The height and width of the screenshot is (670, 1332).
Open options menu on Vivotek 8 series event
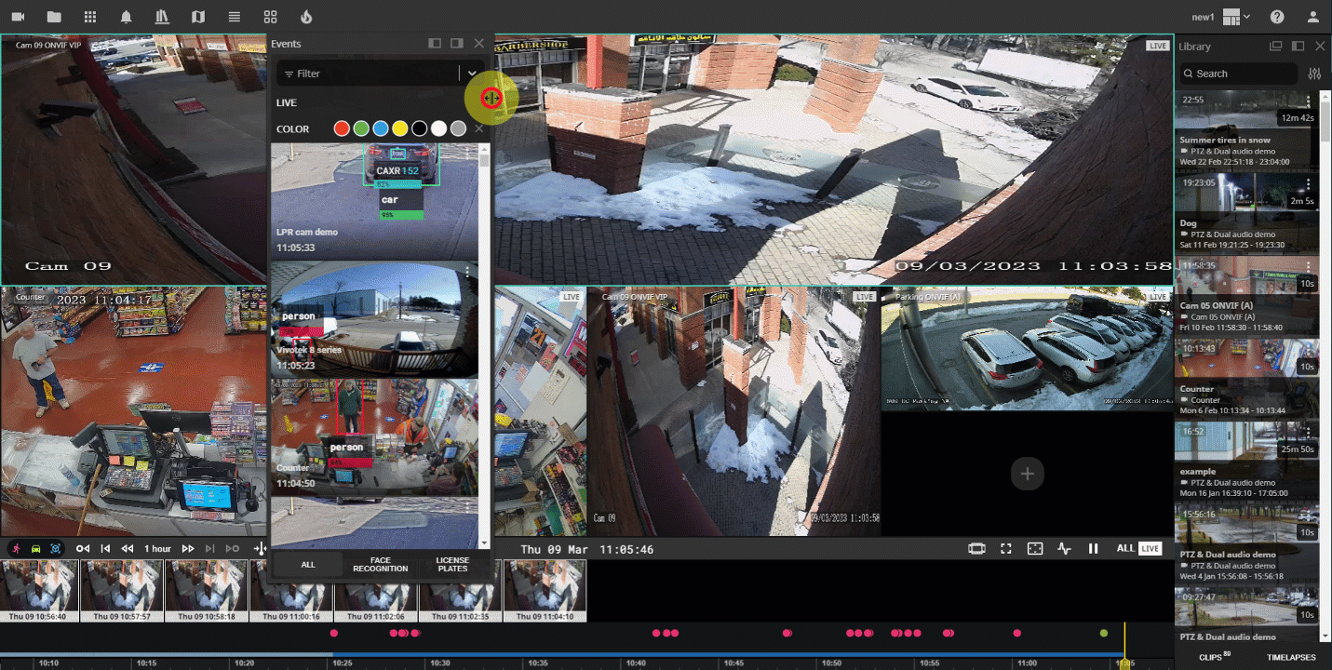point(467,272)
